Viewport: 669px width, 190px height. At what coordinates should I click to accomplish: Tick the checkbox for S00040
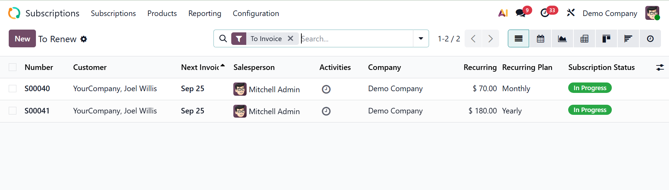13,89
